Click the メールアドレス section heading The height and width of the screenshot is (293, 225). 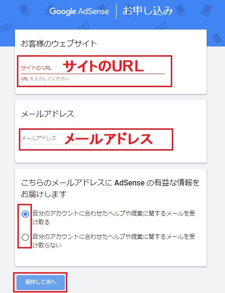click(x=47, y=114)
